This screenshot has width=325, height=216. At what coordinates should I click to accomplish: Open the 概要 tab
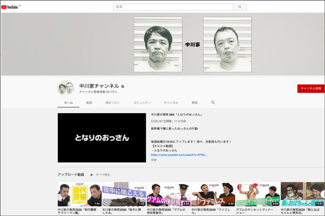tap(194, 102)
